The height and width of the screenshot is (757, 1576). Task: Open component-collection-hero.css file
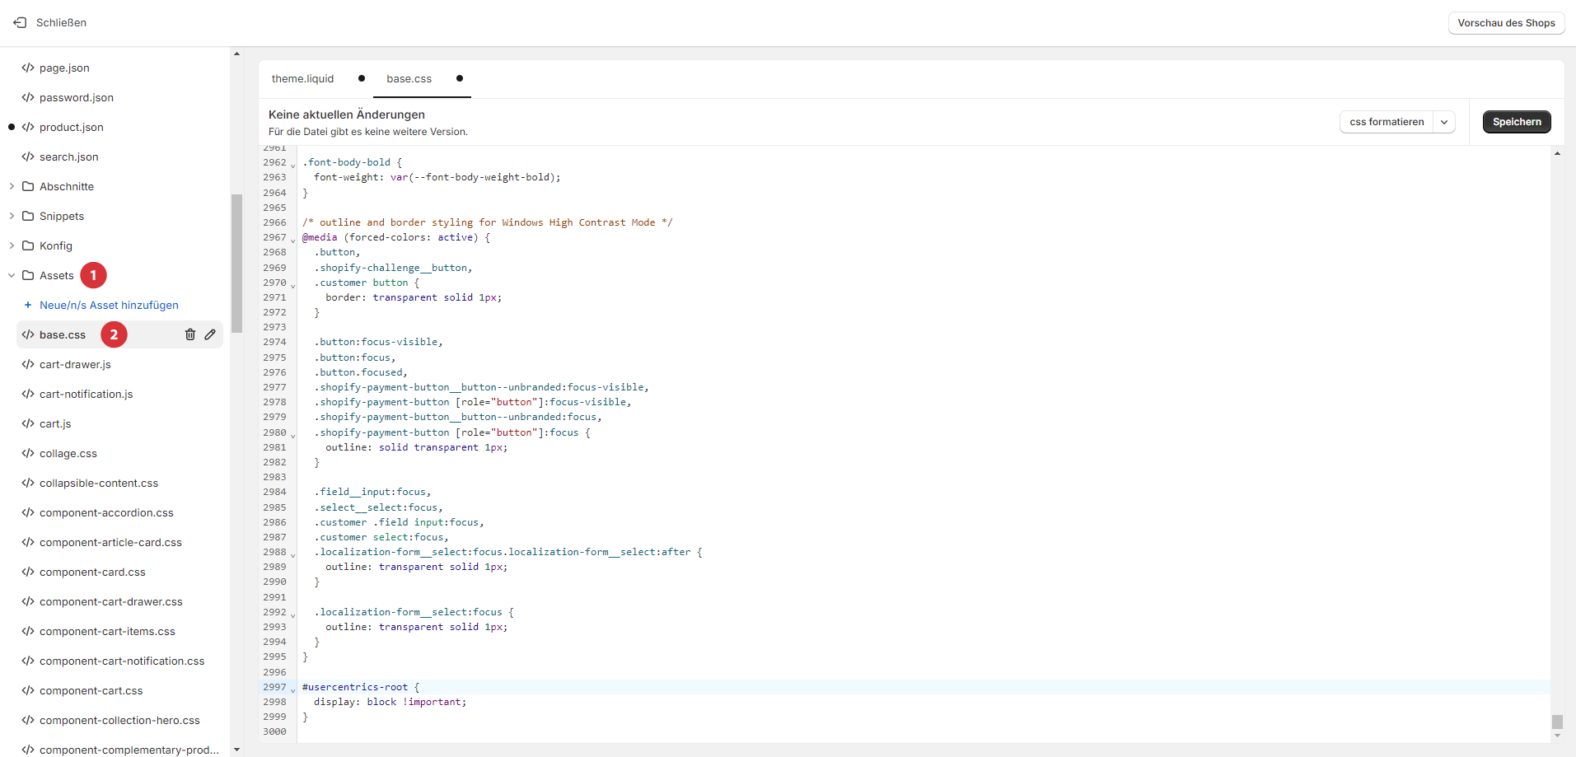tap(119, 720)
